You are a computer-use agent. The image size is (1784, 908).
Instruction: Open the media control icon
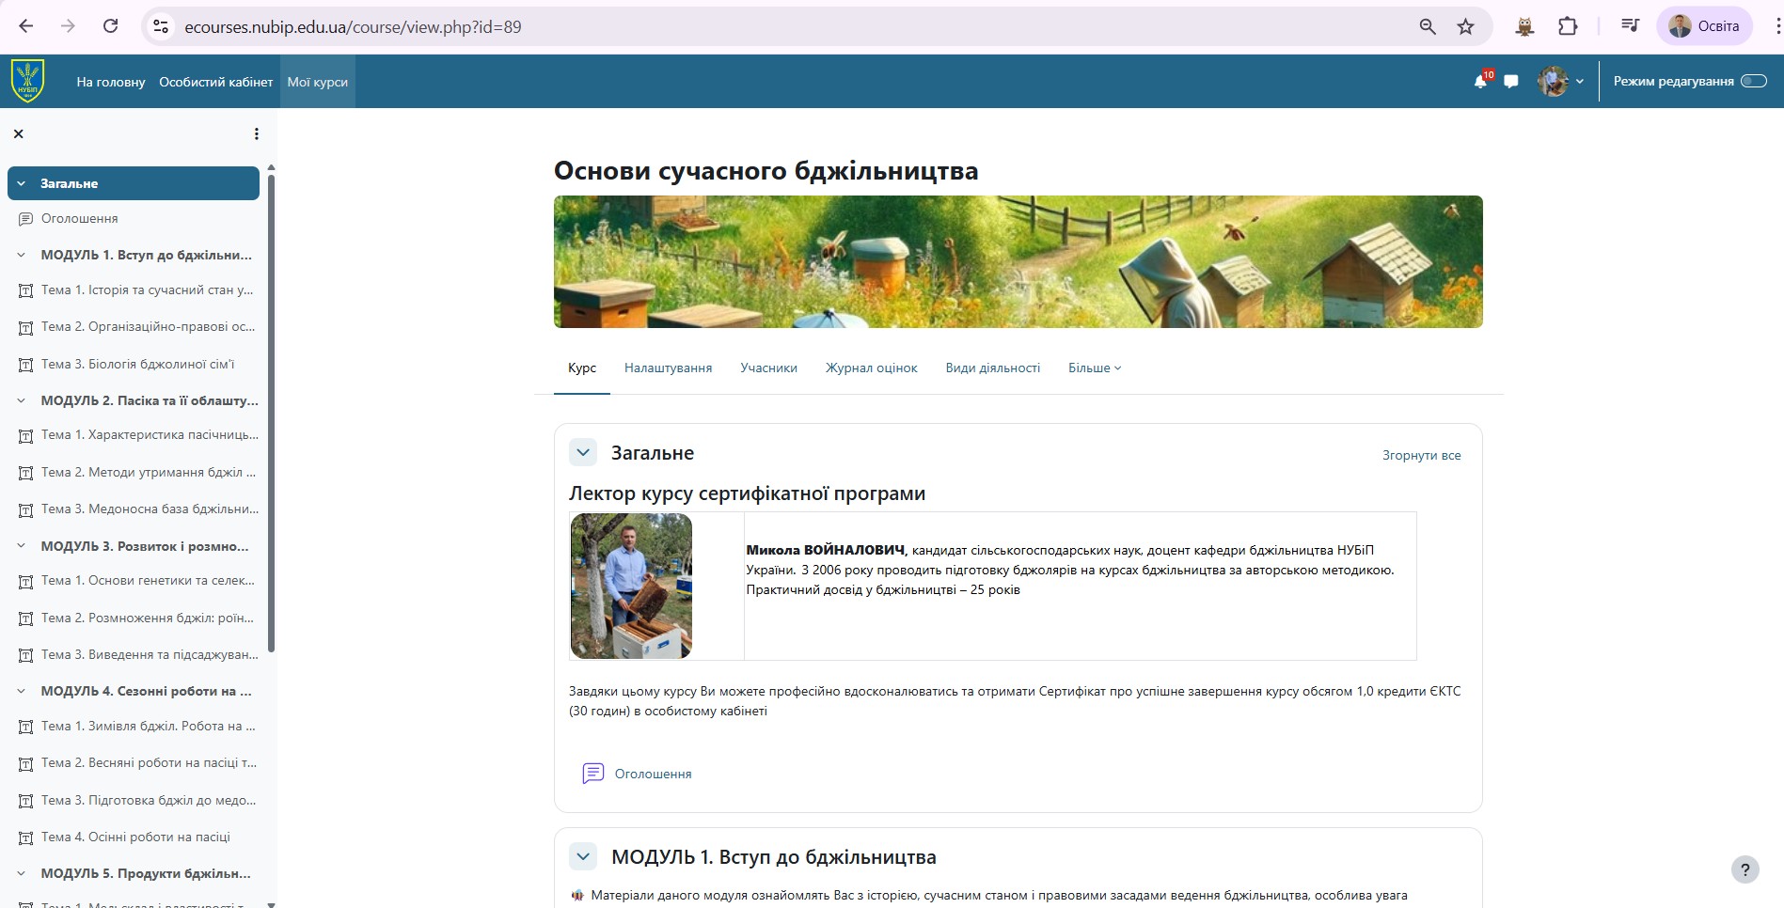[x=1631, y=26]
